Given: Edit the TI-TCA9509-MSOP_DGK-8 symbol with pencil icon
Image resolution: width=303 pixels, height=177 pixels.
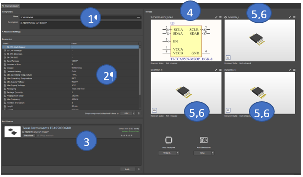Looking at the screenshot, I should click(216, 17).
